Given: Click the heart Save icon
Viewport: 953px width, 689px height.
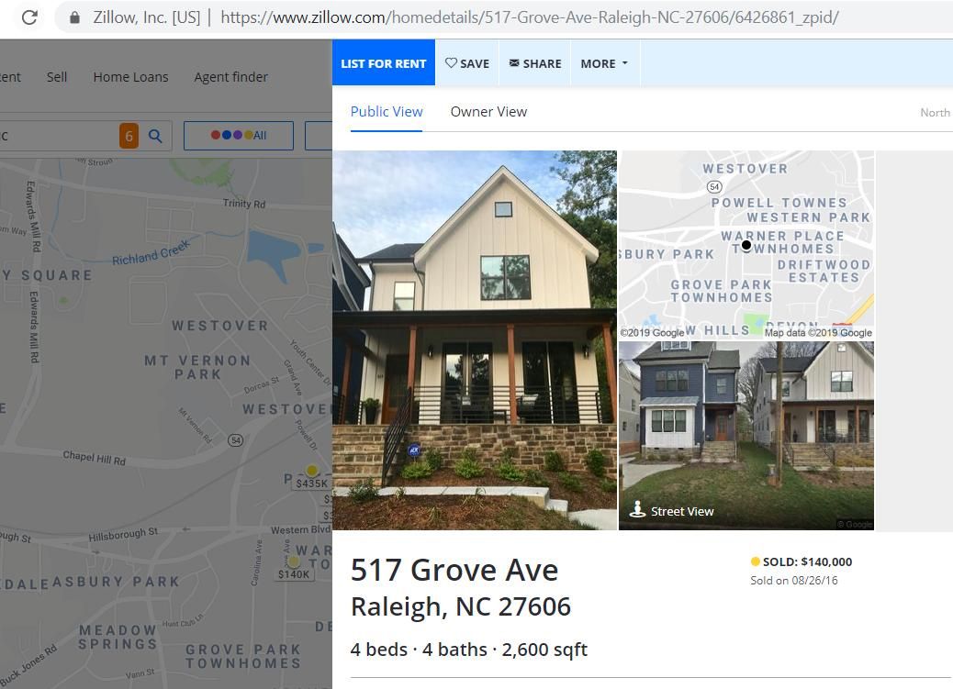Looking at the screenshot, I should tap(451, 62).
